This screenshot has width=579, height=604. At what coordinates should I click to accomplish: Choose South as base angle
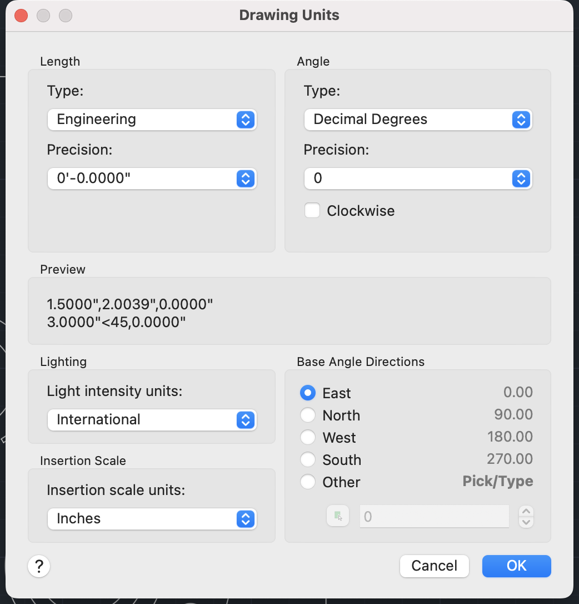pyautogui.click(x=308, y=460)
